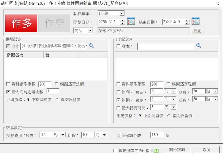Select the gray 作空 short button
Image resolution: width=223 pixels, height=154 pixels.
(54, 23)
